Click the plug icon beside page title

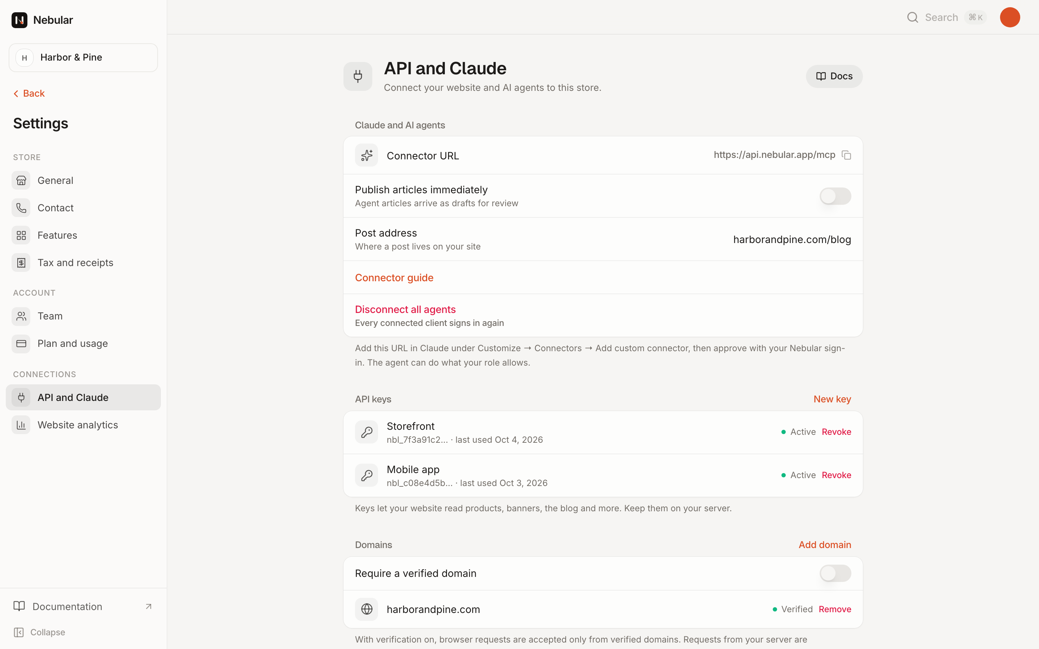(x=358, y=76)
